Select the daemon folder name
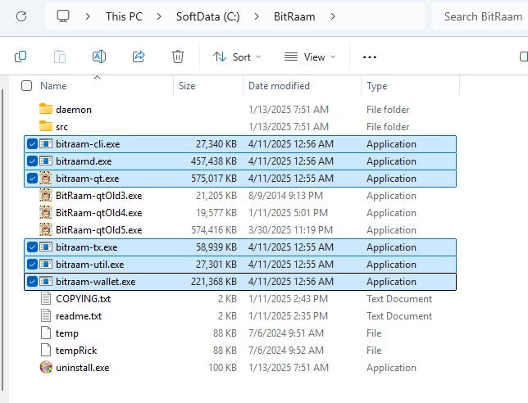 pos(74,110)
